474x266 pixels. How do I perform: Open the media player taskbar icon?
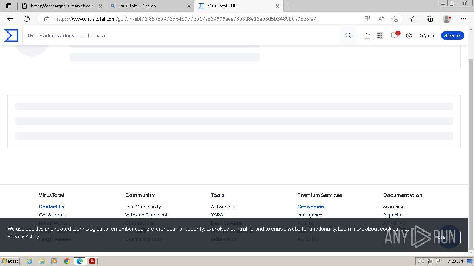pos(54,261)
